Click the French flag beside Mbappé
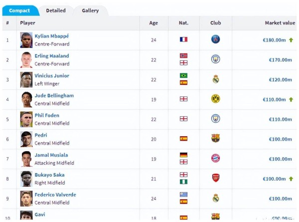 pyautogui.click(x=183, y=39)
